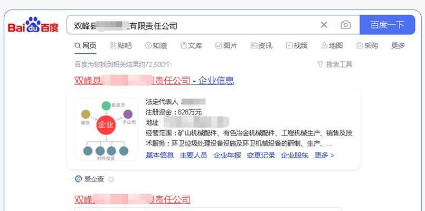Viewport: 425px width, 211px height.
Task: Go to the 采购 tab
Action: 367,45
